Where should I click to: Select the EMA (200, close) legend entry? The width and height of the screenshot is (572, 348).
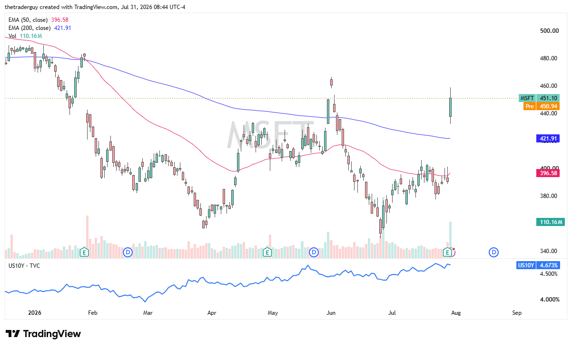point(40,28)
